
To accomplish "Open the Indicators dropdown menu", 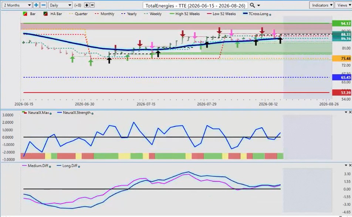I will coord(321,5).
